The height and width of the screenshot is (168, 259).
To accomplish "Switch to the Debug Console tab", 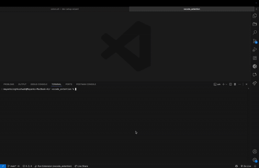I will [x=39, y=84].
